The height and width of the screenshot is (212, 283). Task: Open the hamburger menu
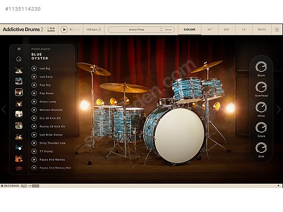[277, 29]
